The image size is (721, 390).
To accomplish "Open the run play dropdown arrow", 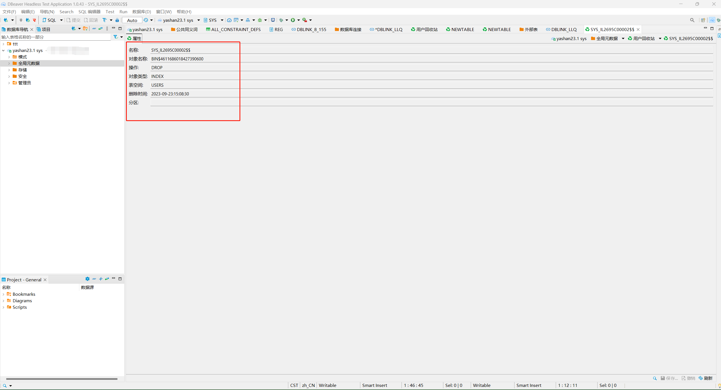I will pyautogui.click(x=299, y=20).
